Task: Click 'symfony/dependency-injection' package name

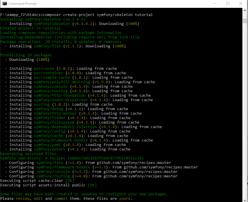Action: (x=65, y=127)
